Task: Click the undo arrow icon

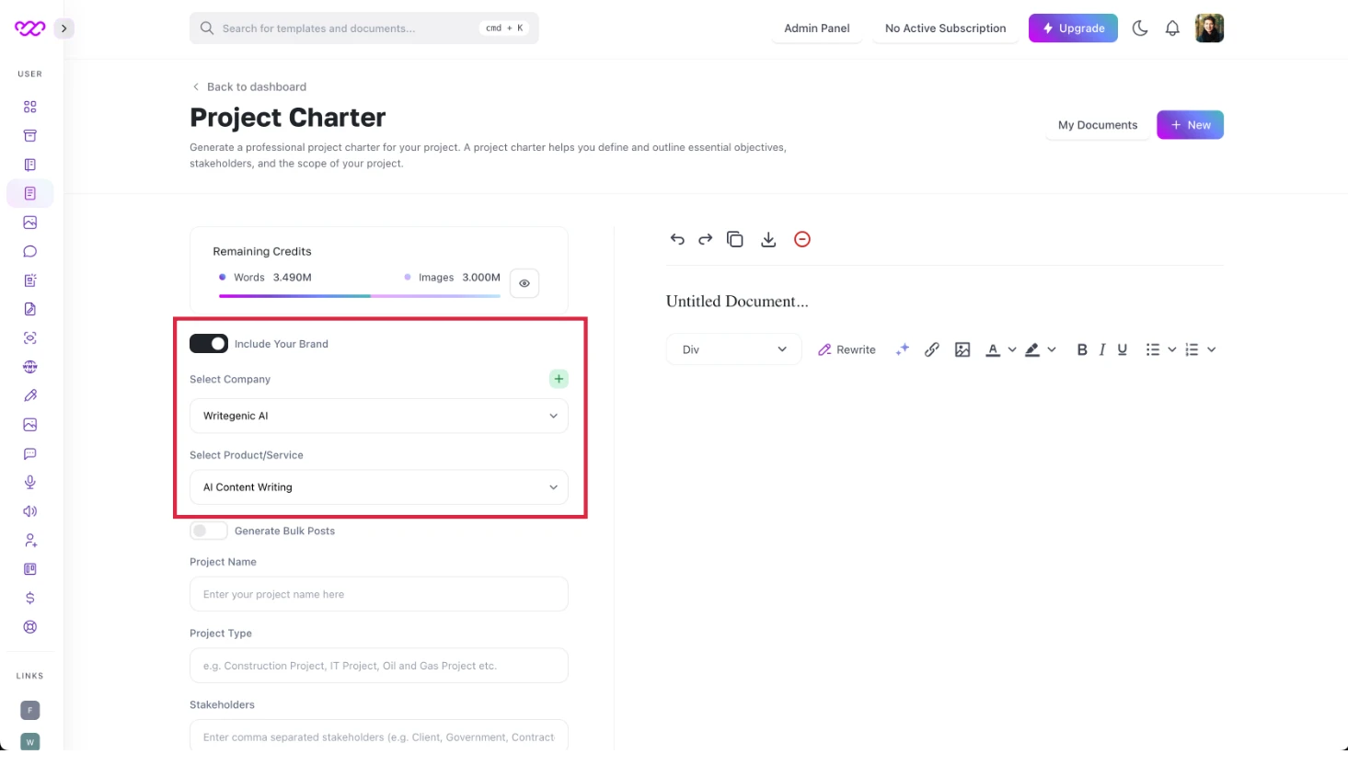Action: click(x=677, y=239)
